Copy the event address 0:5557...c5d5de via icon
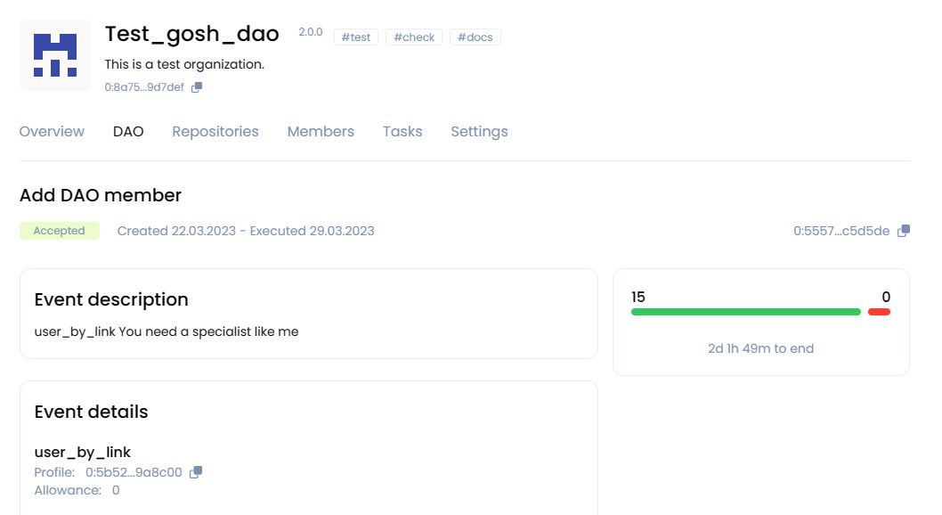The height and width of the screenshot is (515, 942). (x=903, y=231)
